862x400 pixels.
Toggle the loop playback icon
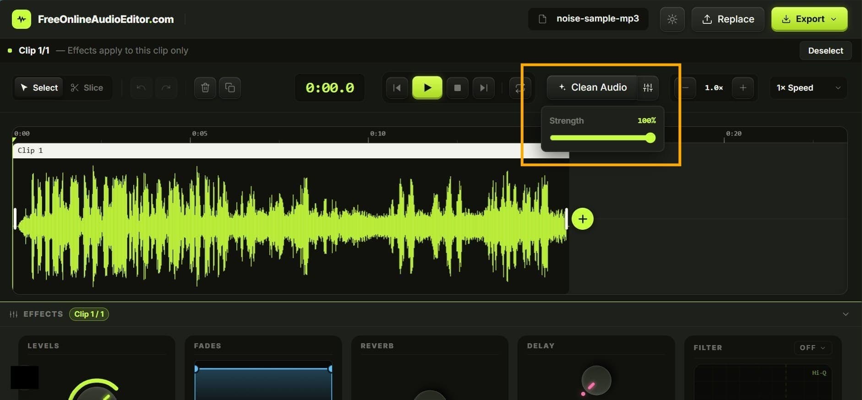coord(520,87)
